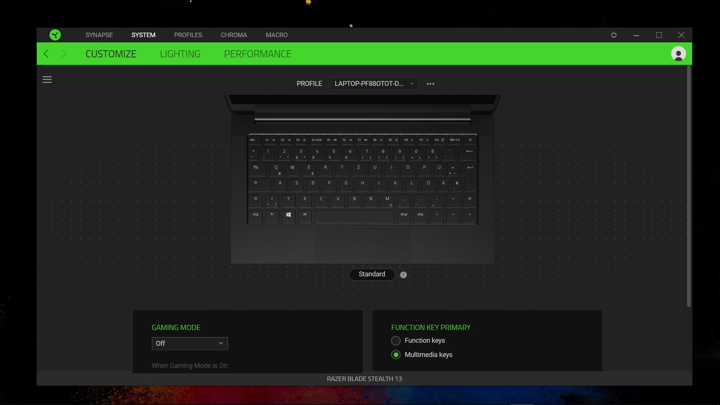Go back with the left arrow
The image size is (720, 405).
tap(46, 54)
